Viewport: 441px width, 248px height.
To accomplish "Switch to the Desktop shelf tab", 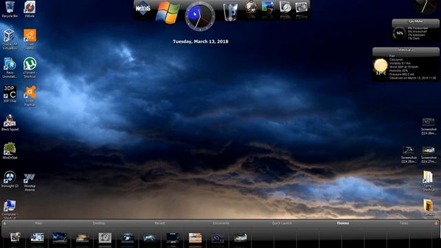I will [99, 223].
